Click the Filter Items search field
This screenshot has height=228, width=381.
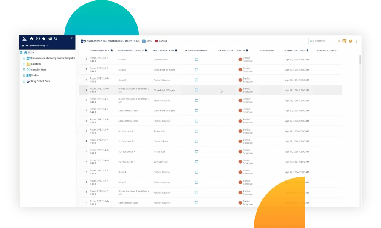(x=324, y=41)
